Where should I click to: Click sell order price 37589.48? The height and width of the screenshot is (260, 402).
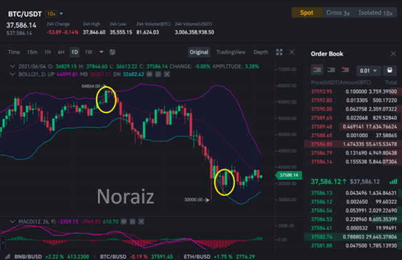(x=322, y=127)
